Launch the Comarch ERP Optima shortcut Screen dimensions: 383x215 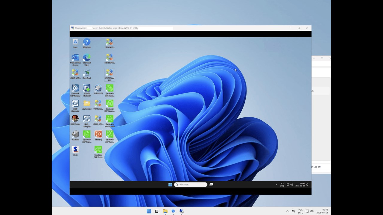(75, 90)
